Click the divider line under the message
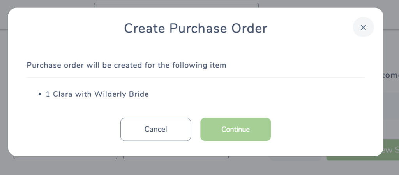The image size is (399, 175). [x=196, y=78]
